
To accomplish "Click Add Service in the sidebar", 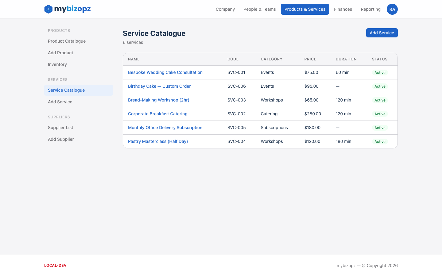I will click(x=60, y=102).
